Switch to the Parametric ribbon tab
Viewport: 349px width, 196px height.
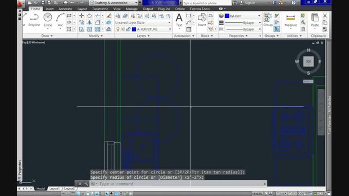pos(100,9)
